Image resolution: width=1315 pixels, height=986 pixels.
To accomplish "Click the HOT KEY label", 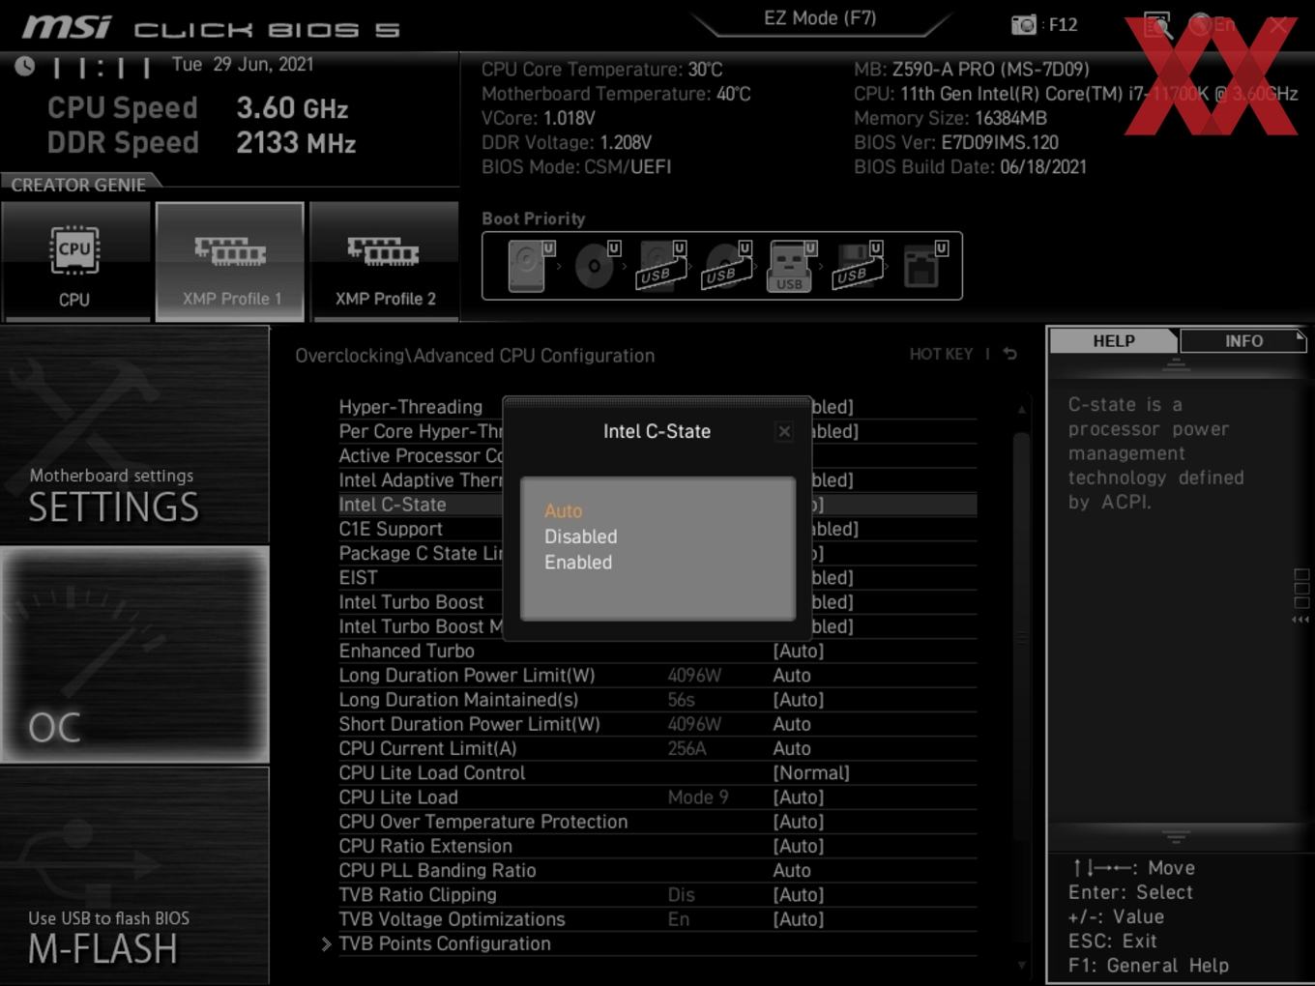I will click(941, 354).
